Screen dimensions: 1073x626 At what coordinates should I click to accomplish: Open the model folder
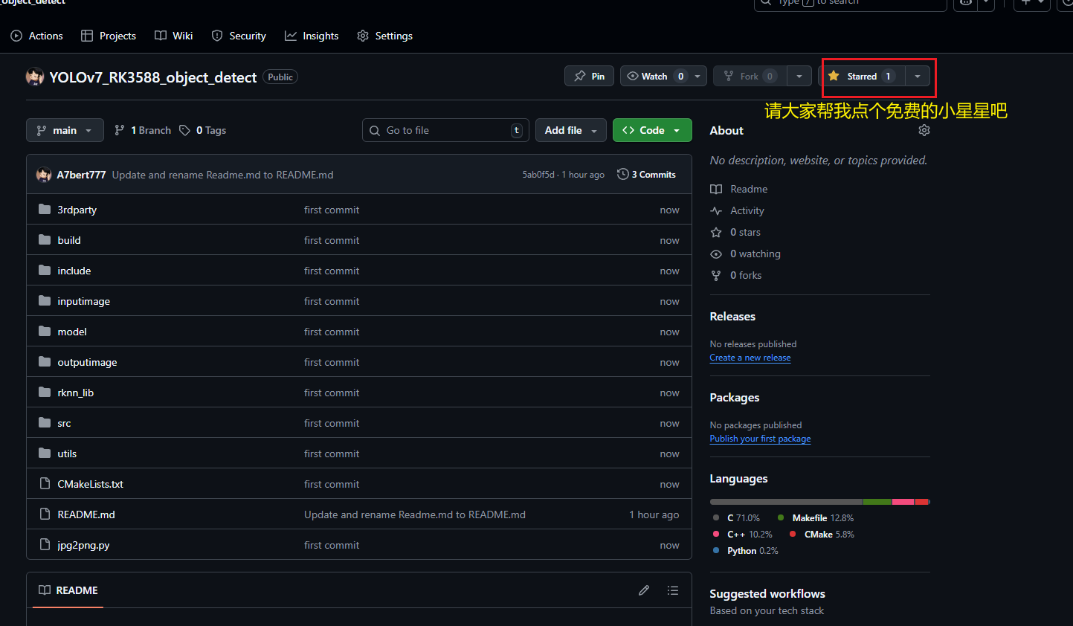72,332
